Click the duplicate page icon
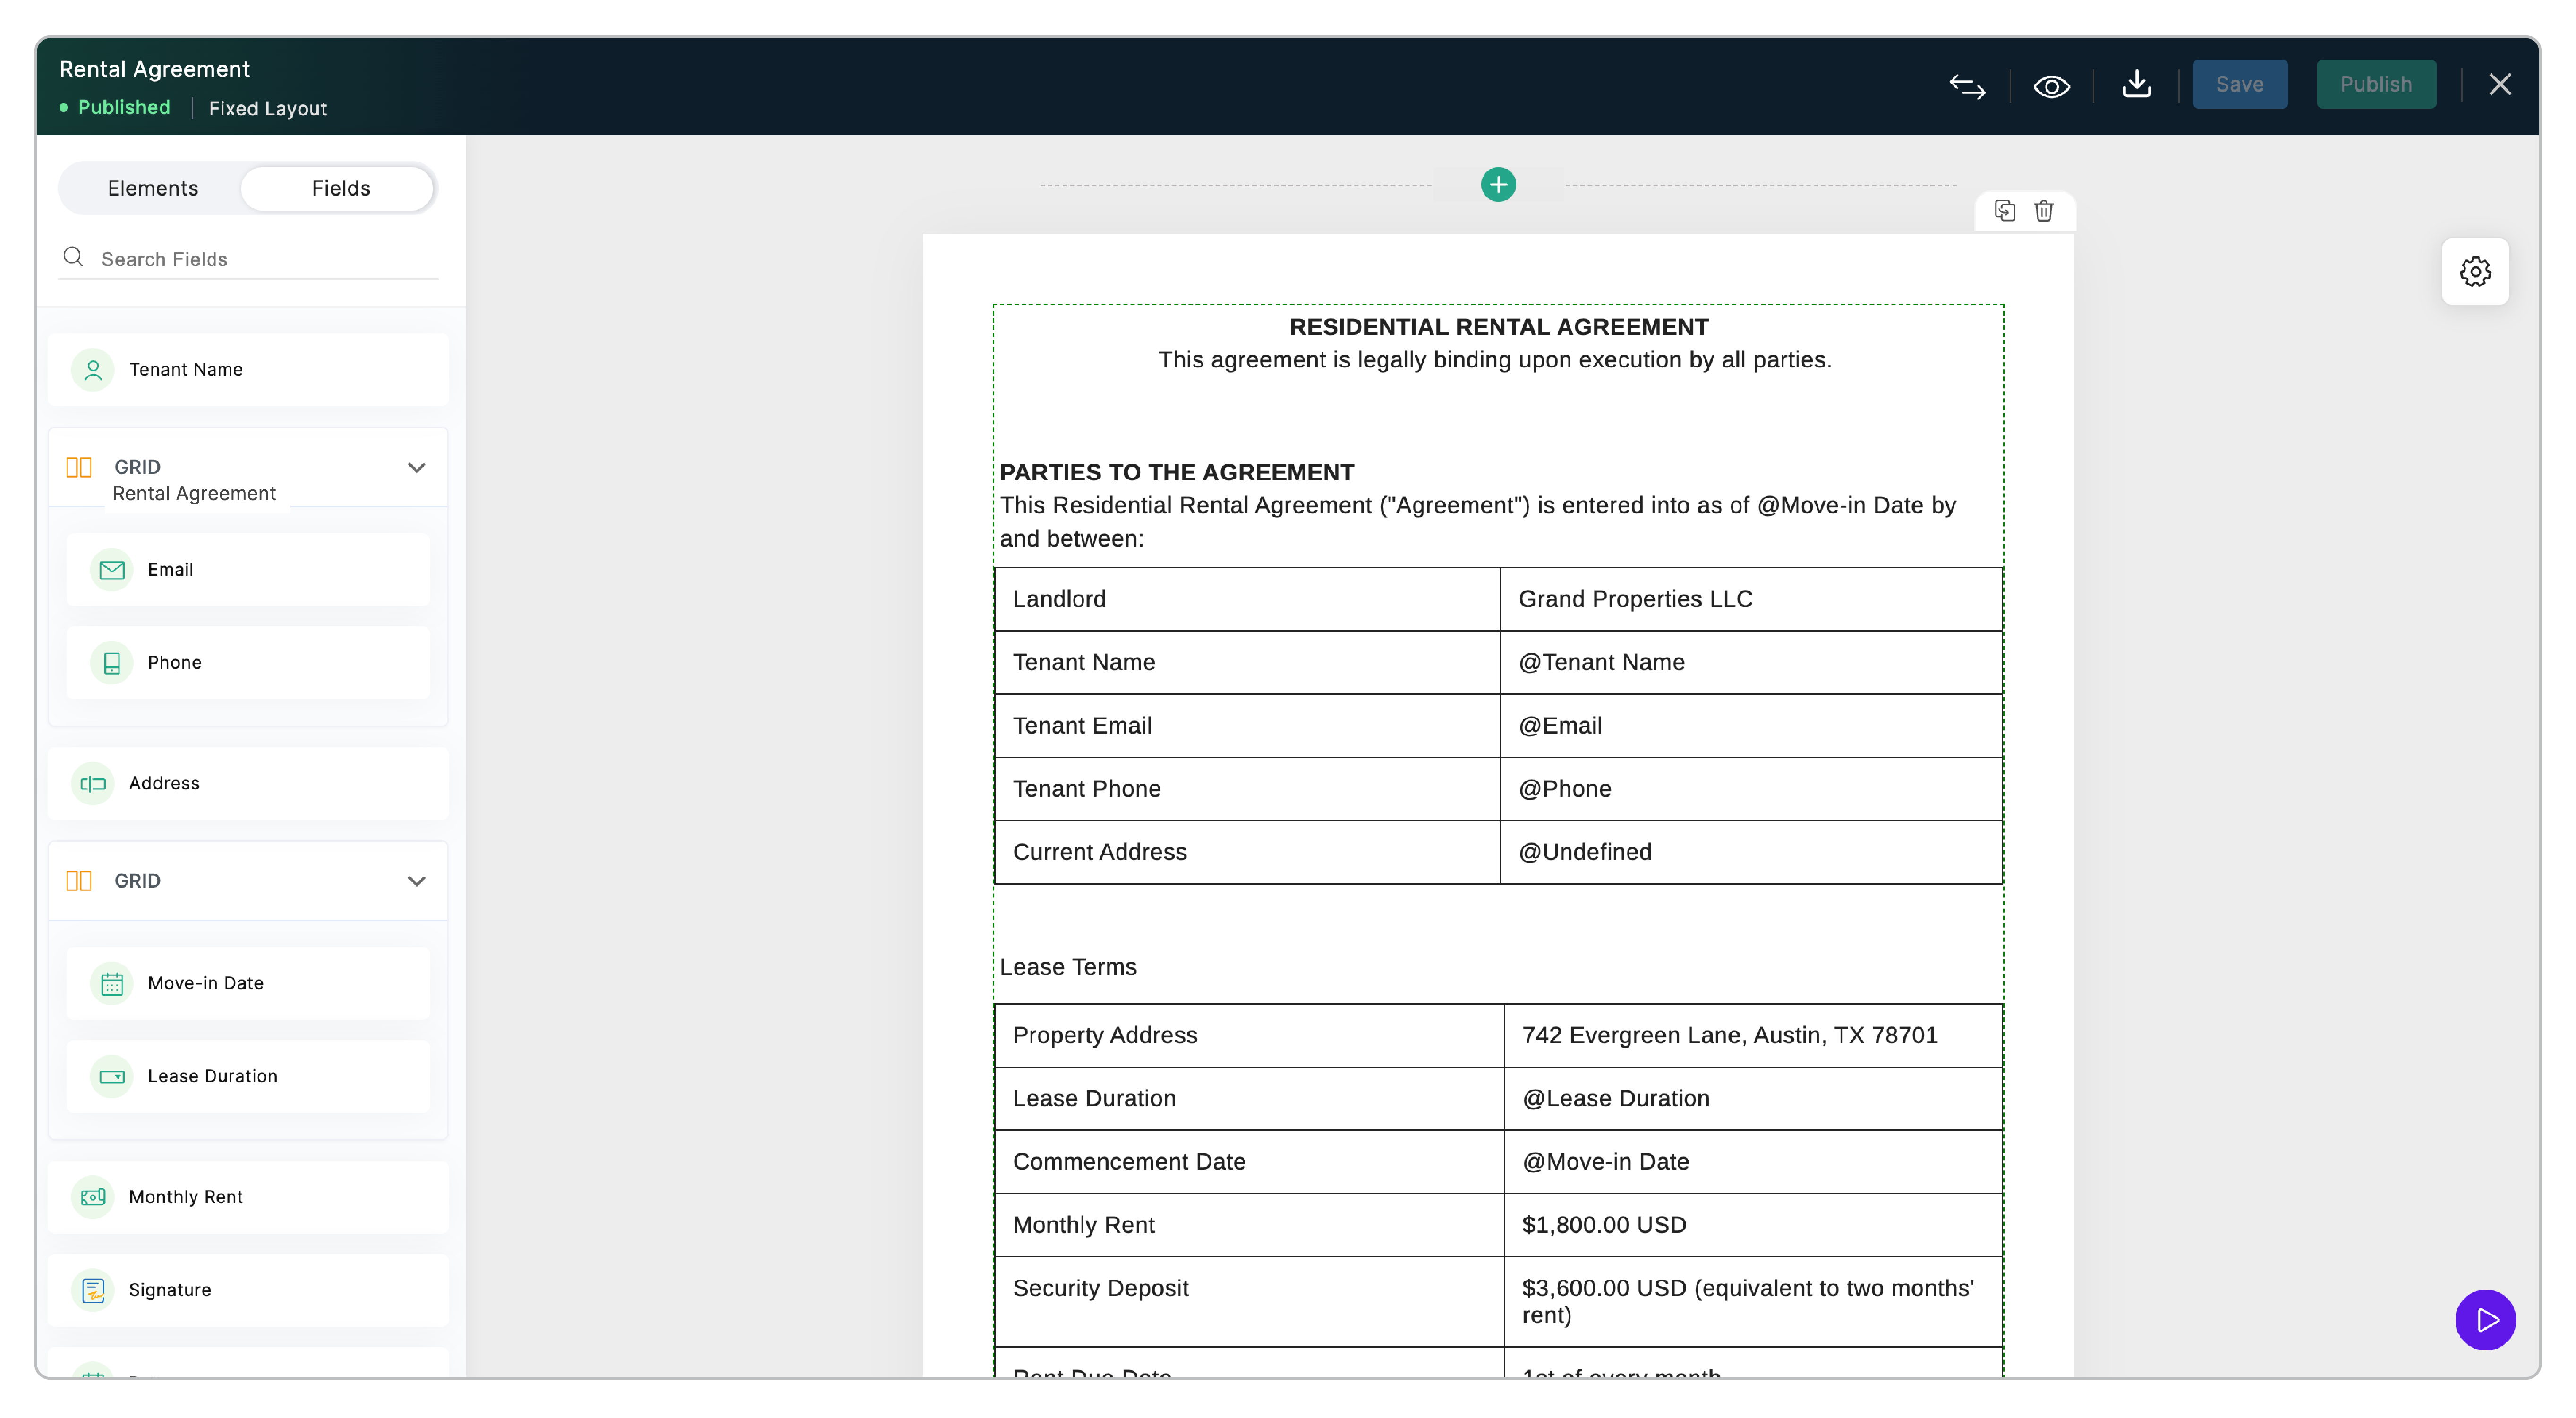The width and height of the screenshot is (2576, 1418). tap(2004, 211)
